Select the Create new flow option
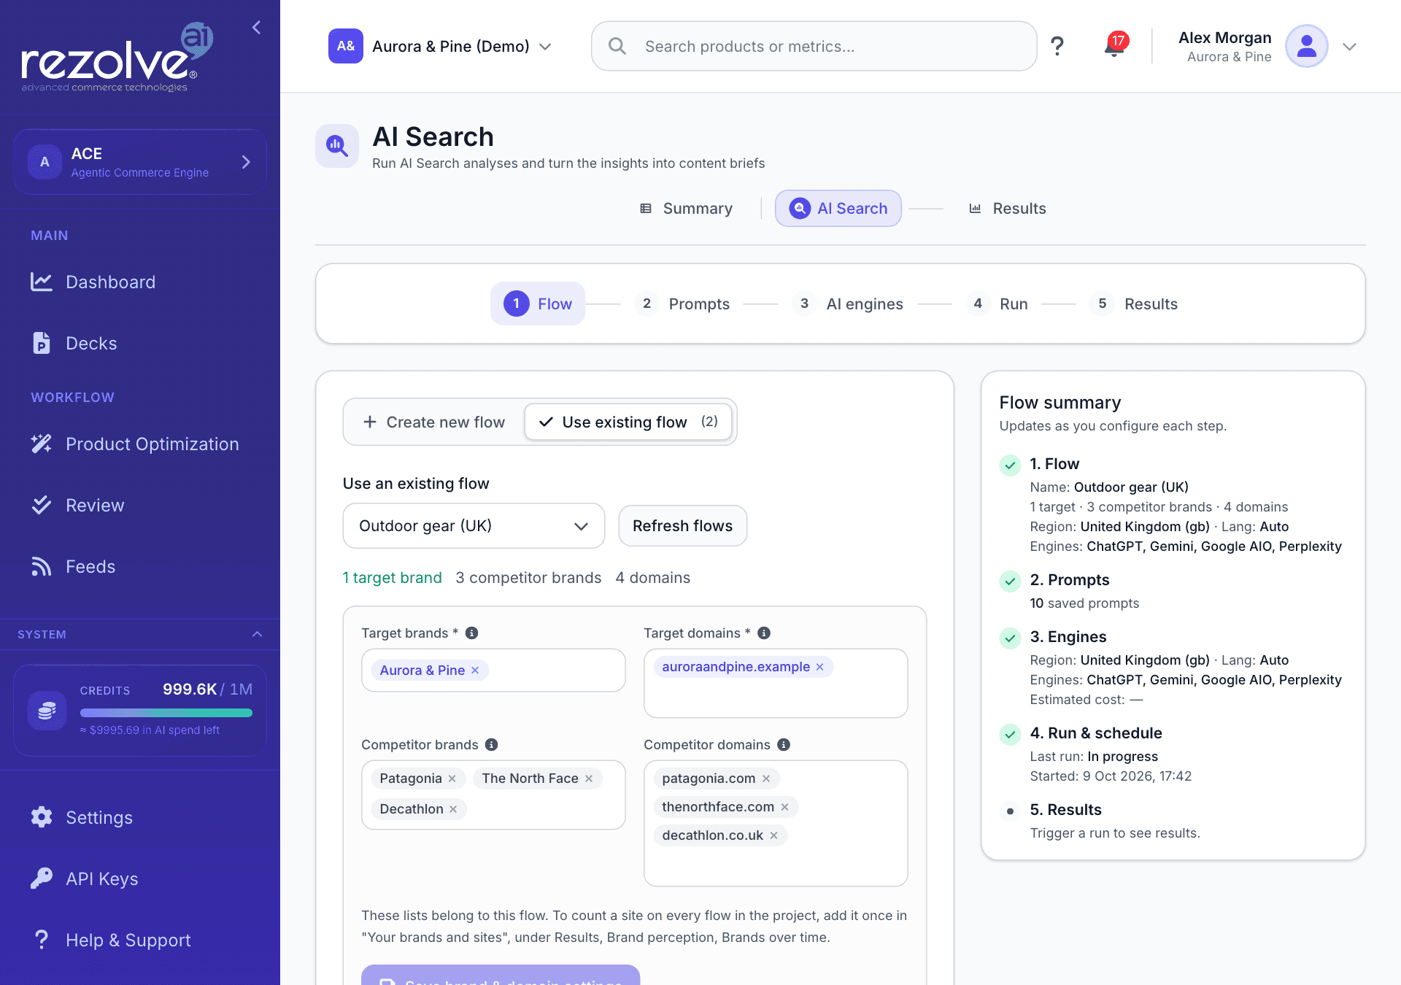Viewport: 1401px width, 985px height. coord(434,422)
